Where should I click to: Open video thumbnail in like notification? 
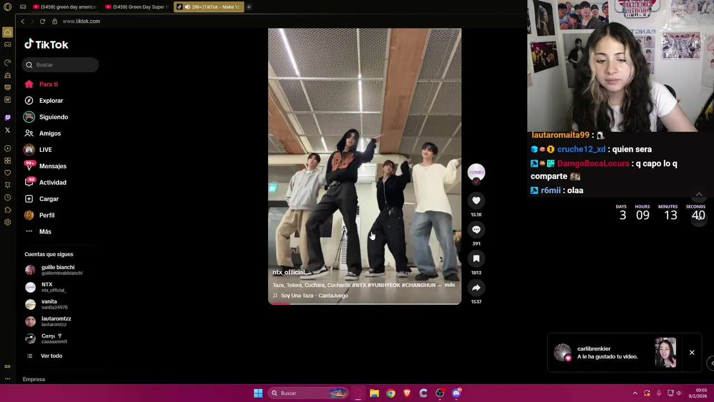[x=665, y=352]
